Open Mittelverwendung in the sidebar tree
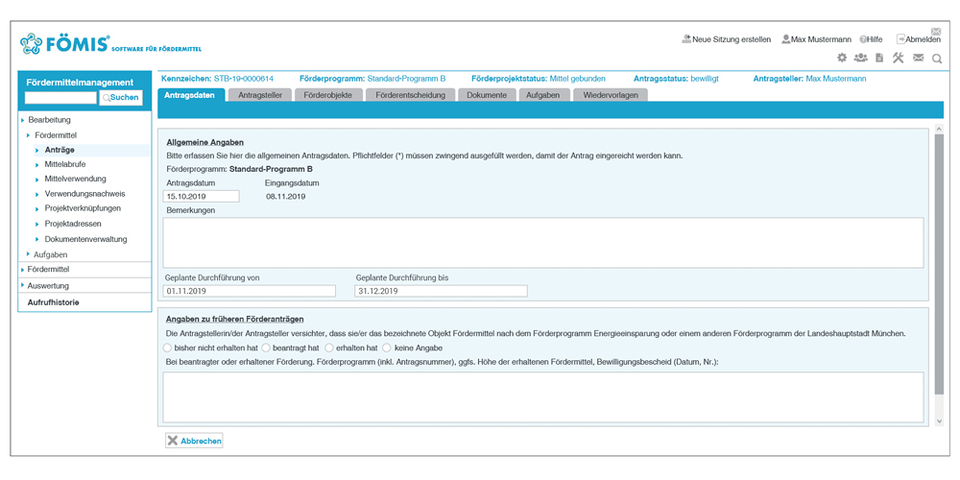This screenshot has height=480, width=960. pyautogui.click(x=75, y=179)
